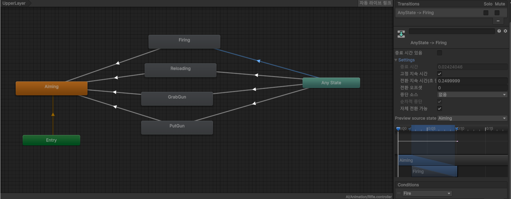Collapse the Settings section
Screen dimensions: 511x199
click(396, 60)
